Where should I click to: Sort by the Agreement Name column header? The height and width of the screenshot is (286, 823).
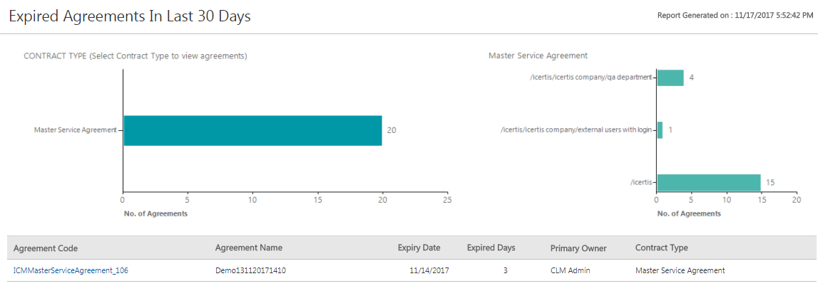point(249,248)
